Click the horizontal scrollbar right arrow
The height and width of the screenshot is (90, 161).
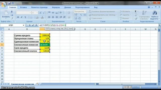[x=155, y=84]
